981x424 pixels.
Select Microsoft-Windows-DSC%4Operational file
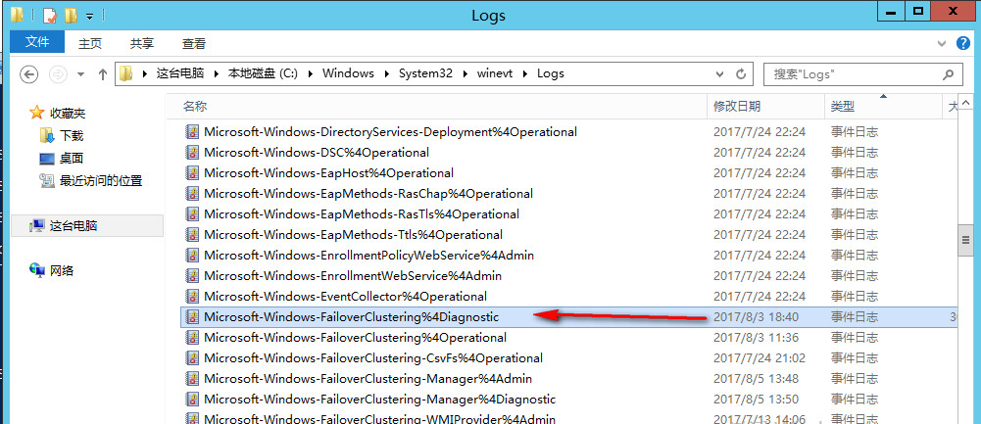click(317, 152)
